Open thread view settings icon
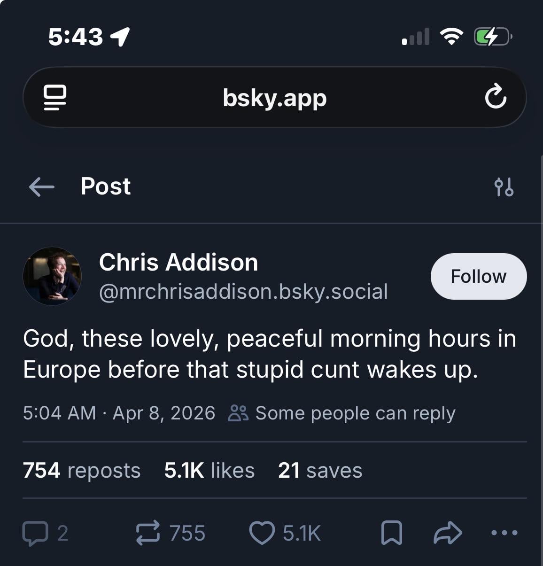 click(x=504, y=187)
